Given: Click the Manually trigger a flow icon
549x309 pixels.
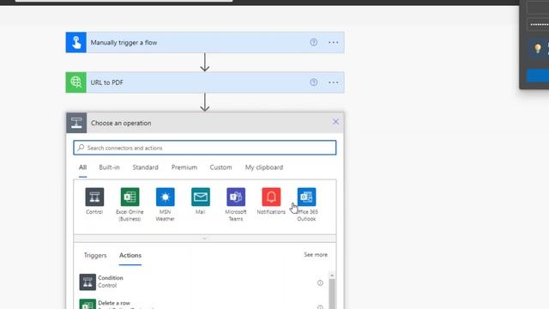Looking at the screenshot, I should 76,42.
